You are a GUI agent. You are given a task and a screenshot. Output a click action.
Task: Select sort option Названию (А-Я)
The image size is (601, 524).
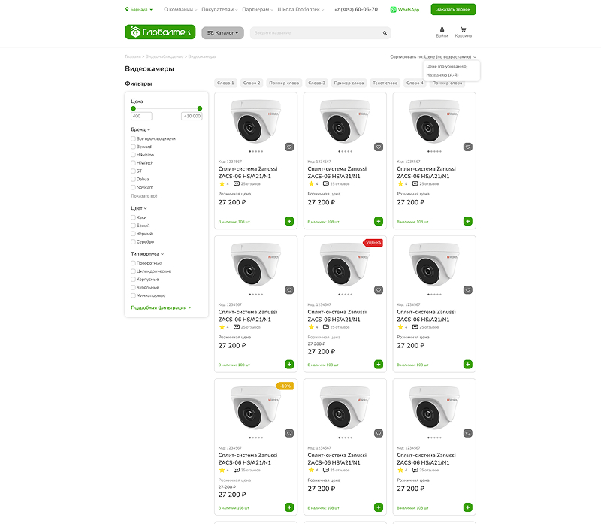tap(442, 74)
